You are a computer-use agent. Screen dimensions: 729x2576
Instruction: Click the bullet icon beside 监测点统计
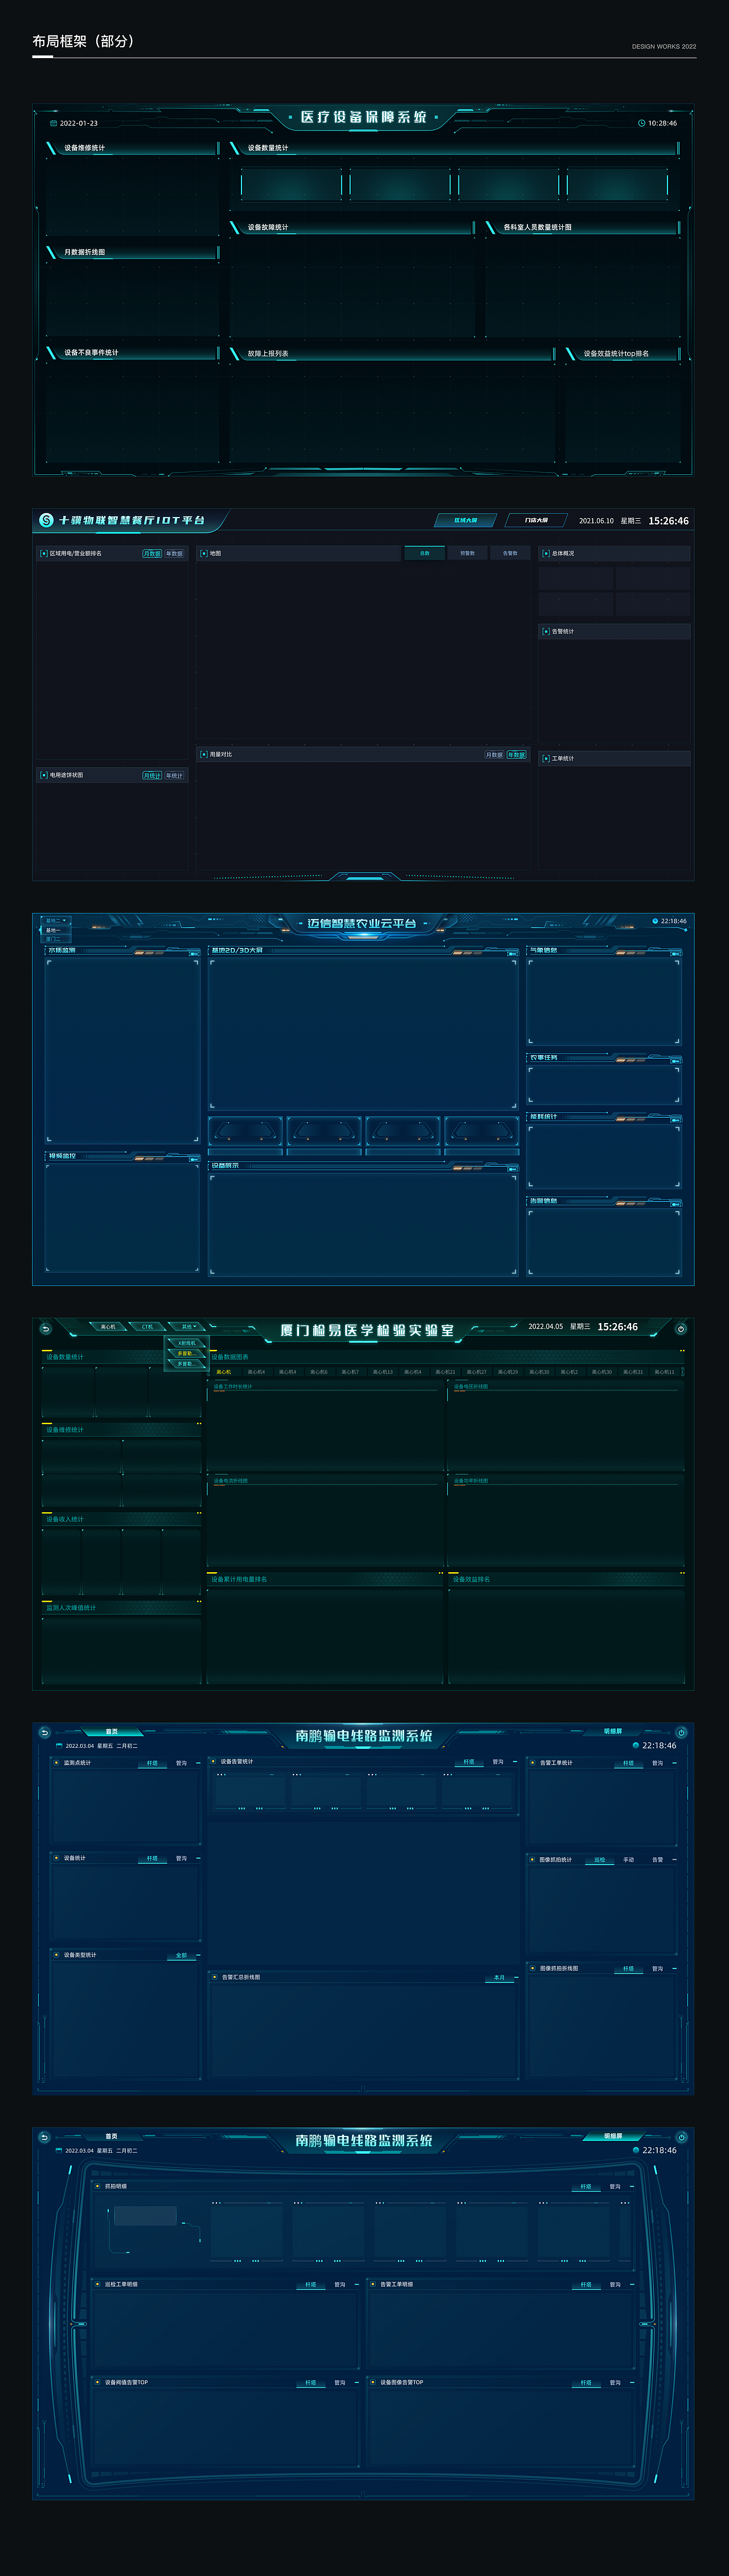click(56, 1762)
